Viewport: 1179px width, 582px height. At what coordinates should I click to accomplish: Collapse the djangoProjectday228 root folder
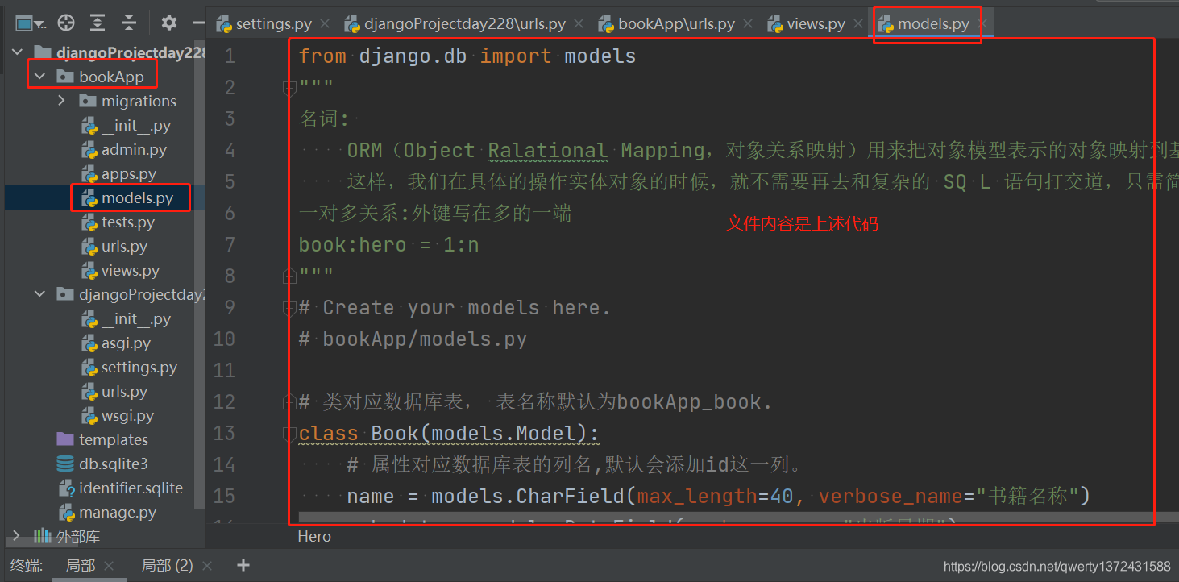click(17, 53)
